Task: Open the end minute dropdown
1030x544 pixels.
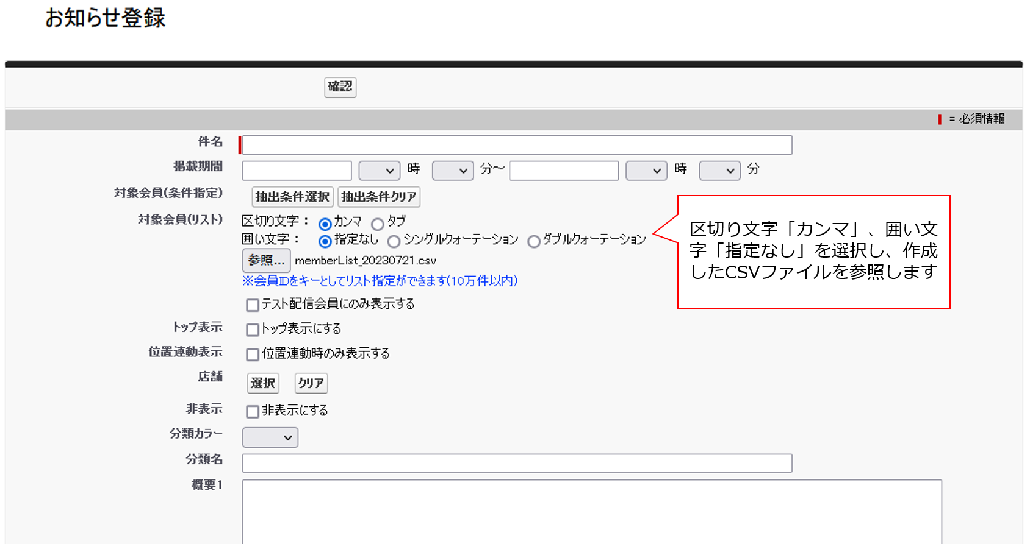Action: click(719, 171)
